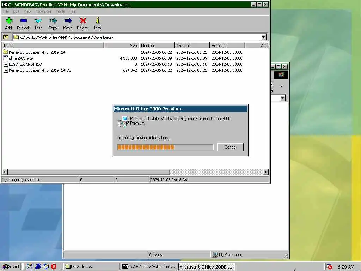Click the size value 694 342
This screenshot has height=271, width=361.
pyautogui.click(x=130, y=70)
